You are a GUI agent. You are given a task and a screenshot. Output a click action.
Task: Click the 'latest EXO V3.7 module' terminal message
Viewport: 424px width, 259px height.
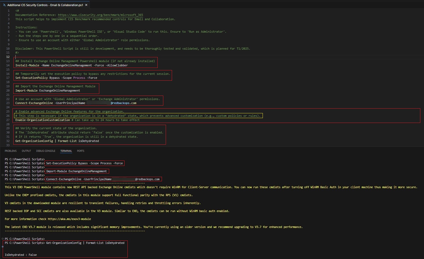154,227
